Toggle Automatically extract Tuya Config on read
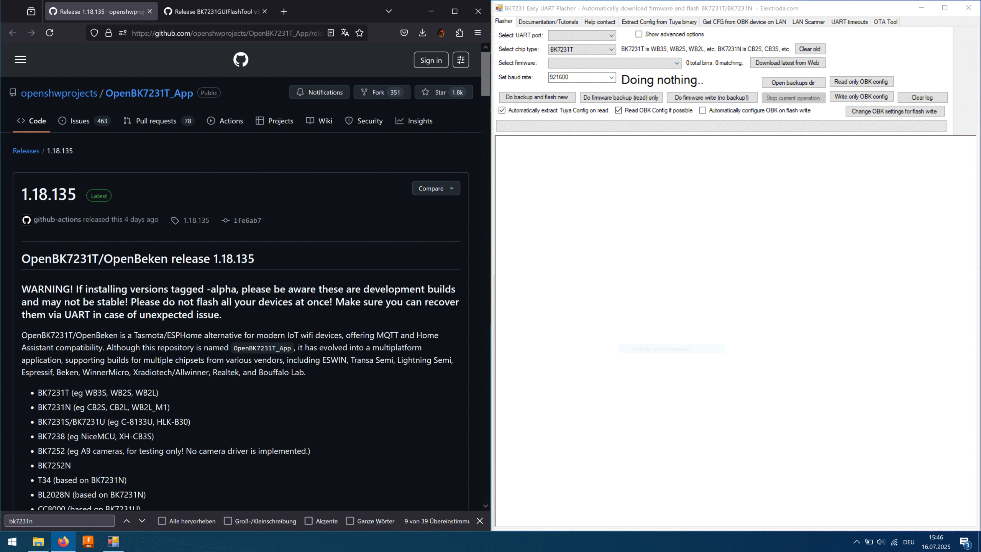The width and height of the screenshot is (981, 552). point(502,110)
